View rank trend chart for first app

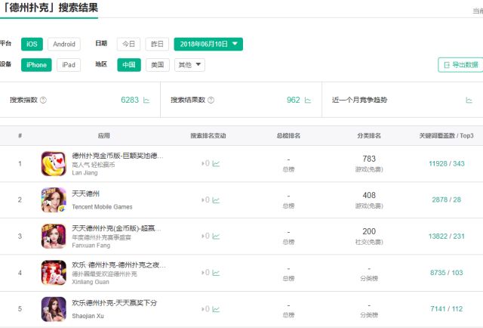coord(216,164)
